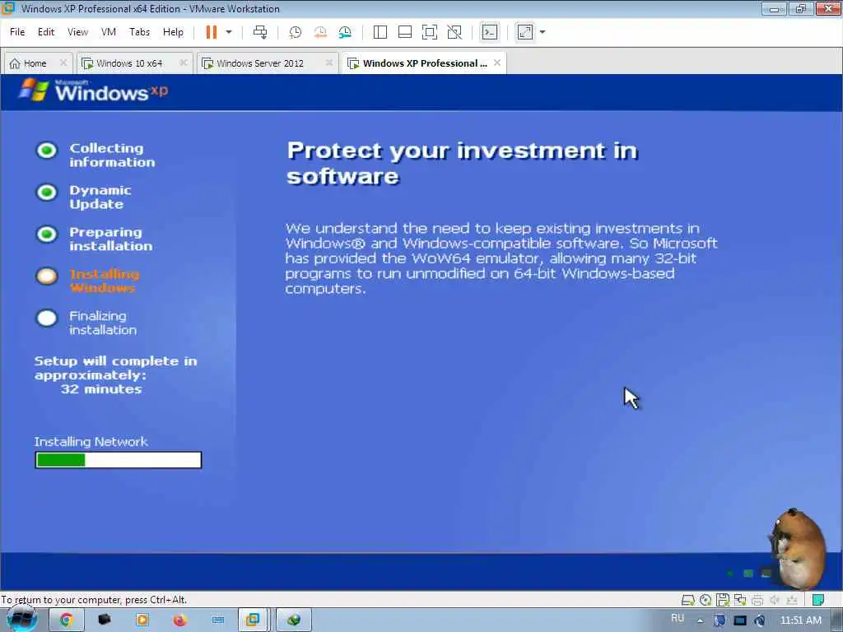The height and width of the screenshot is (632, 843).
Task: Click the Installing Windows step bullet
Action: [47, 276]
